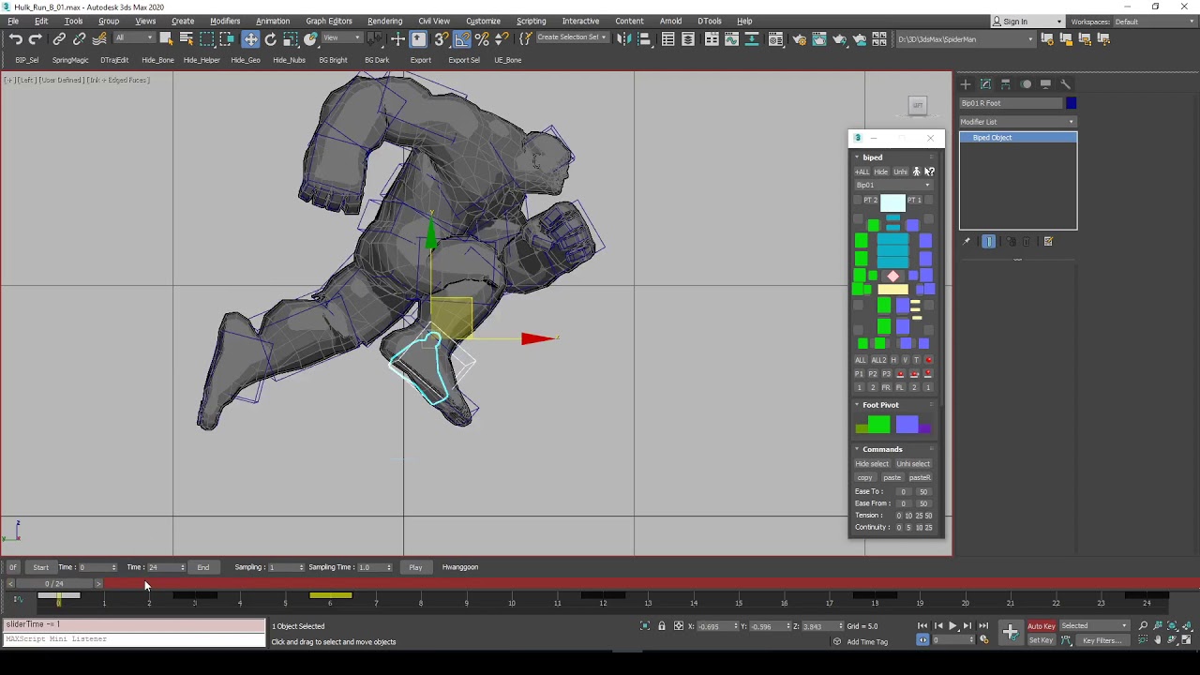This screenshot has height=675, width=1200.
Task: Toggle the Selection Lock icon
Action: (662, 626)
